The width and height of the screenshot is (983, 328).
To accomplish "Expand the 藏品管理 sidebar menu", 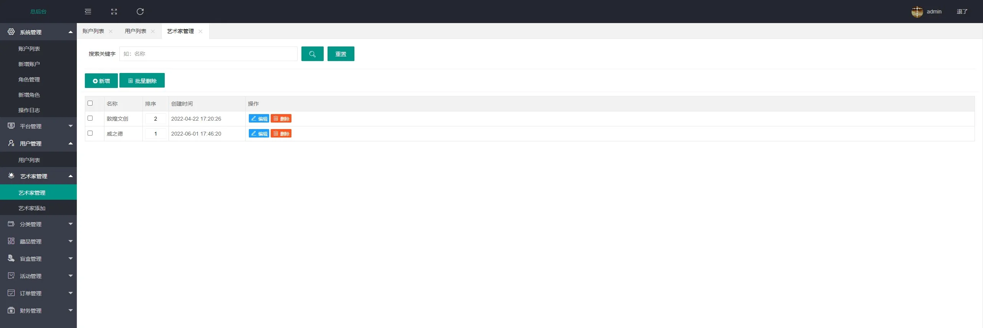I will [38, 241].
